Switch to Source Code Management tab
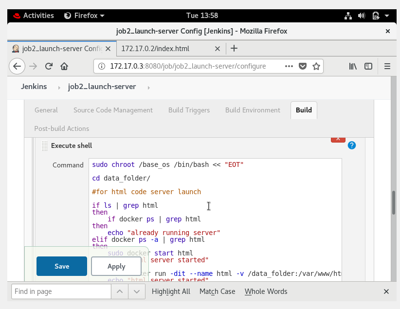 point(113,110)
